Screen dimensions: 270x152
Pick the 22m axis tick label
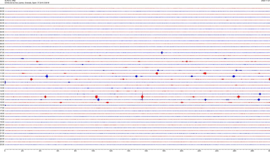tap(199, 151)
